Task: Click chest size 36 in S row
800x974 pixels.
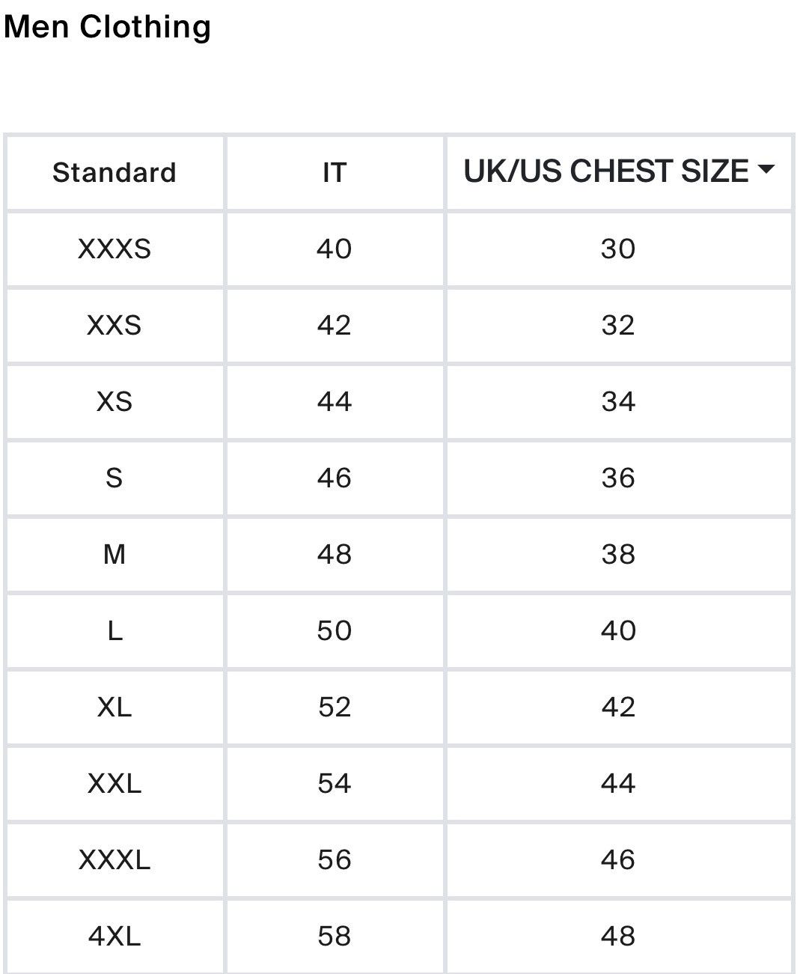Action: coord(618,478)
